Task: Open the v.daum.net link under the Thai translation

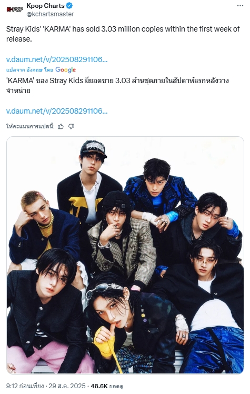Action: click(x=57, y=111)
